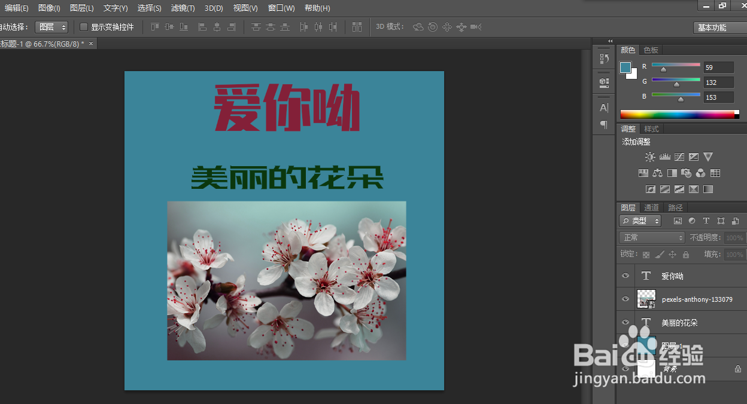The image size is (747, 404).
Task: Add a Gradient Map adjustment
Action: [x=708, y=189]
